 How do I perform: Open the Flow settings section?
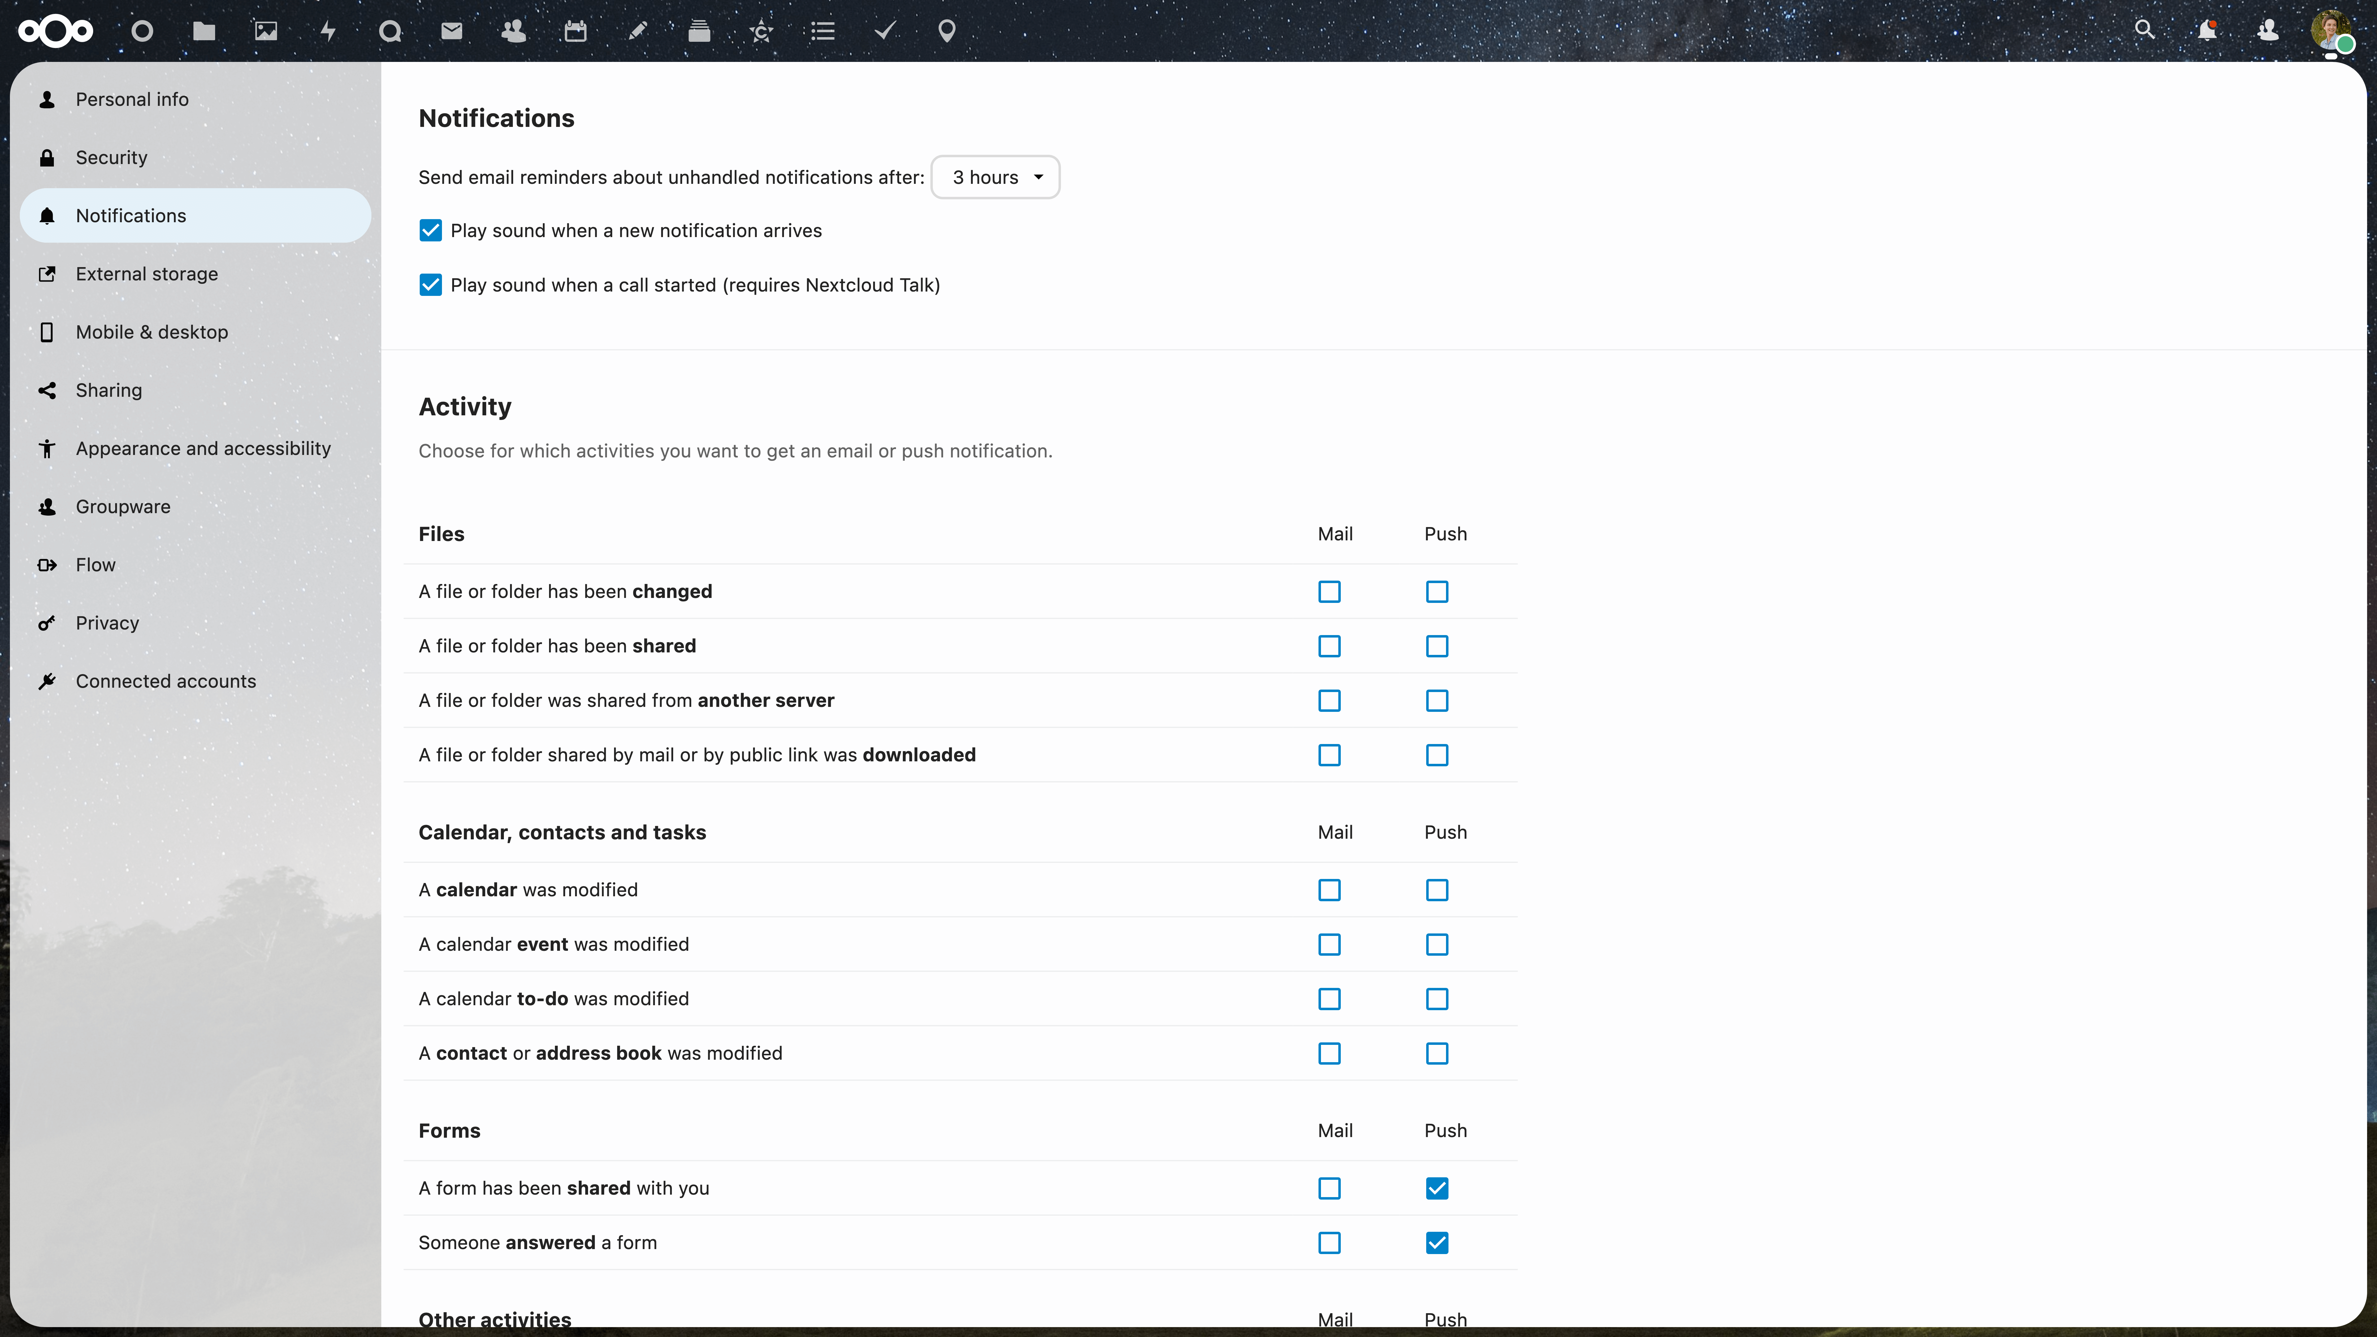[196, 565]
